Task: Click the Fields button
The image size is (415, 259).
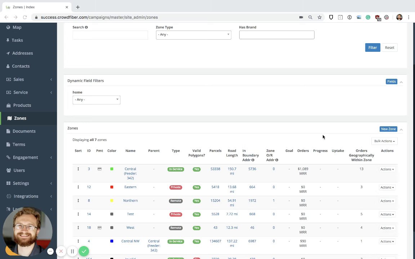Action: point(392,81)
